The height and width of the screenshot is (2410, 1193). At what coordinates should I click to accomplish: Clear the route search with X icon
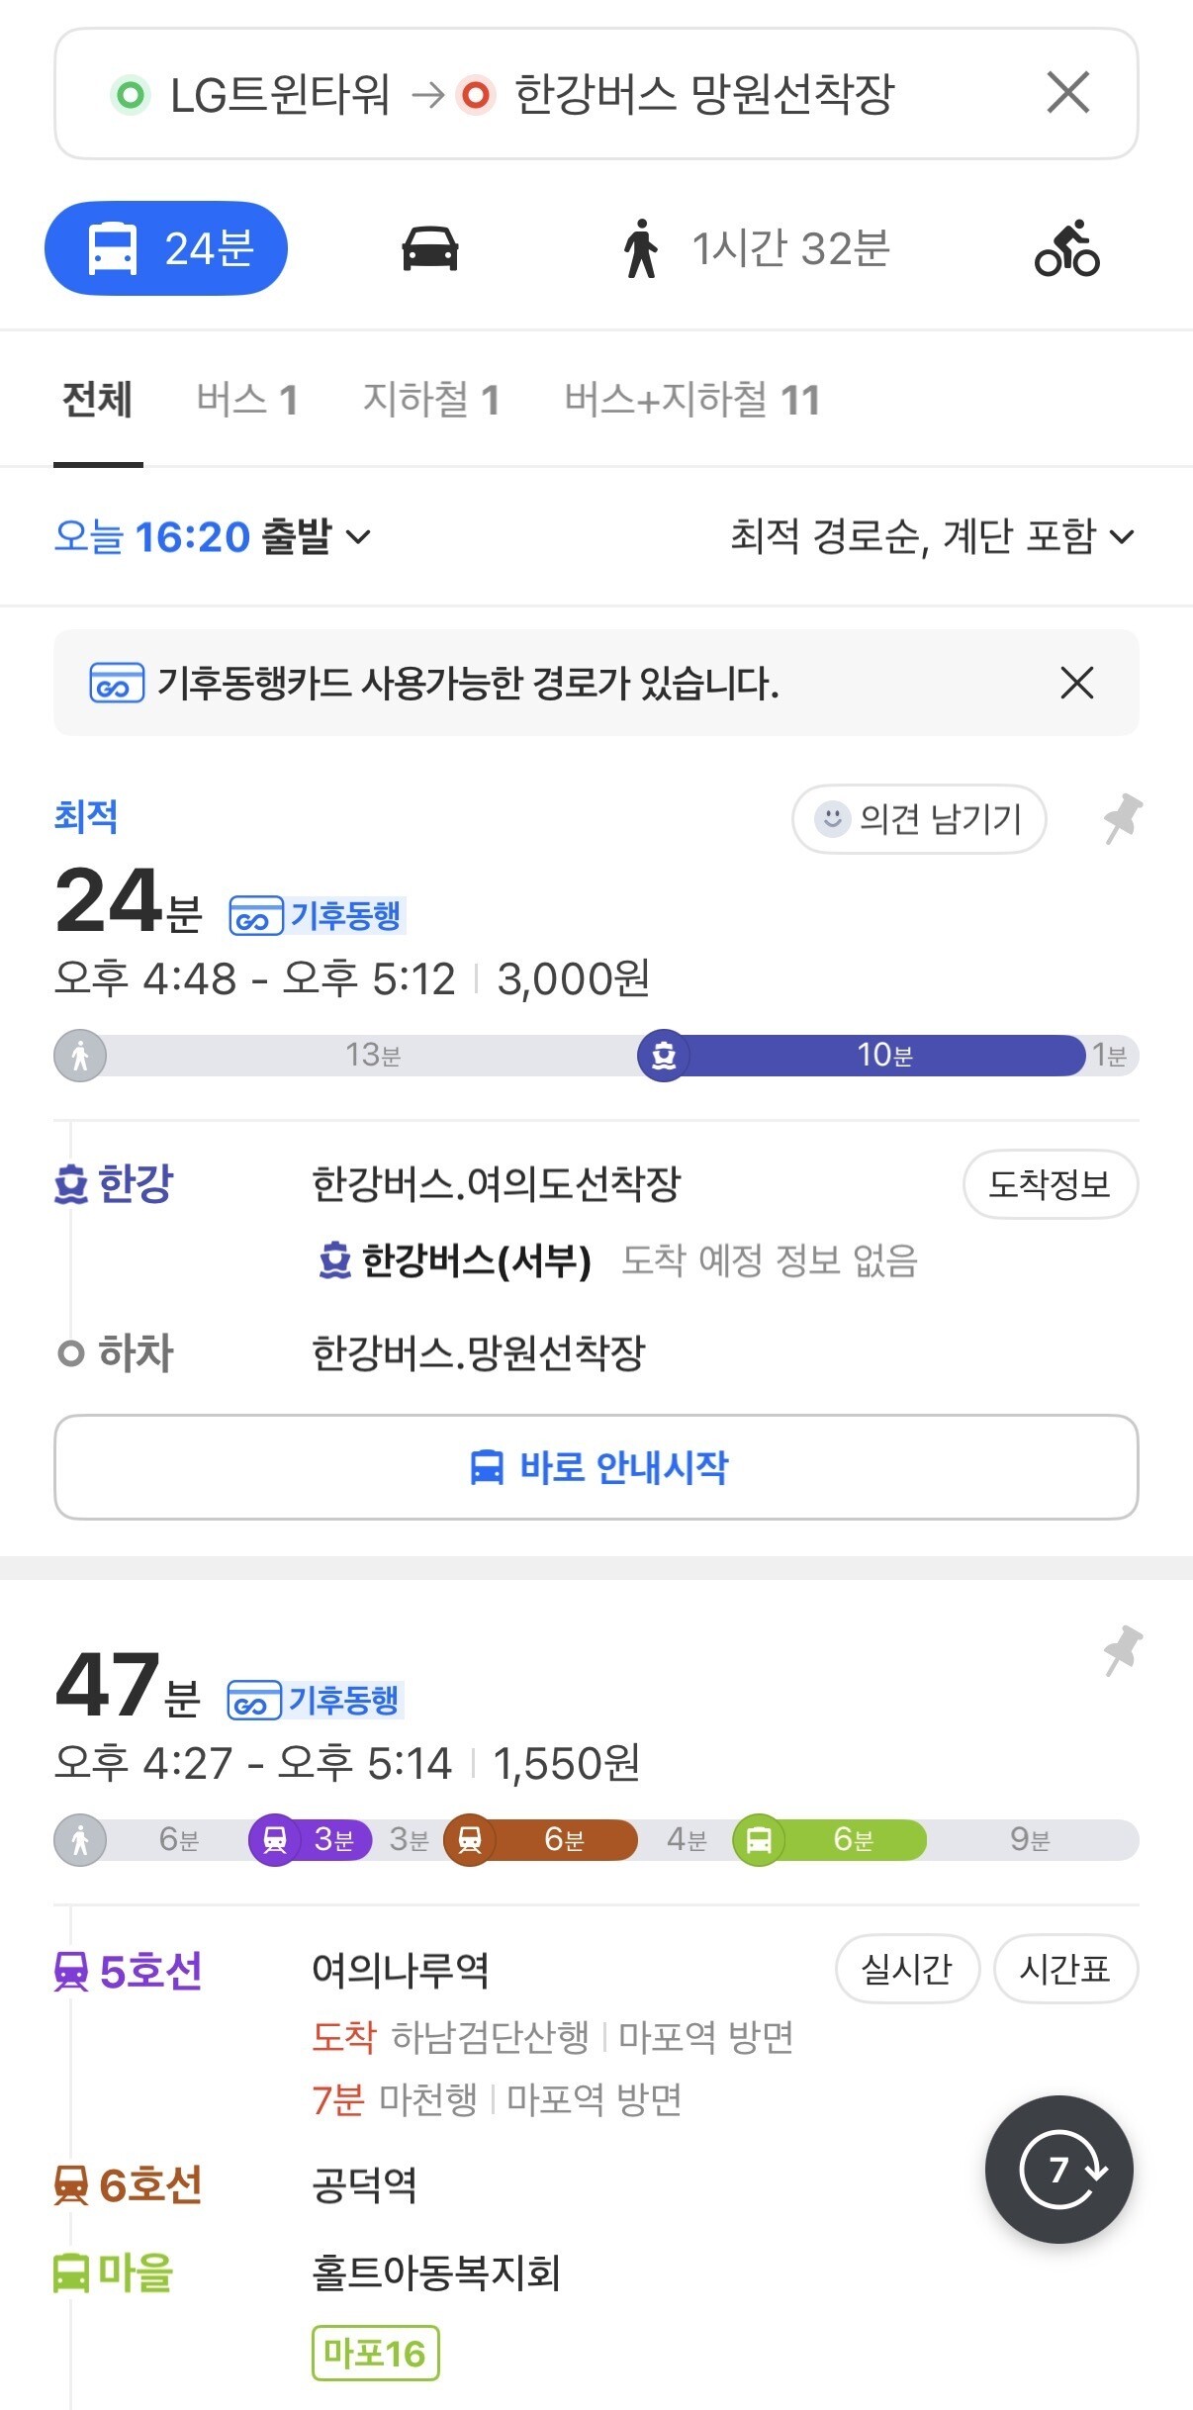(1068, 93)
